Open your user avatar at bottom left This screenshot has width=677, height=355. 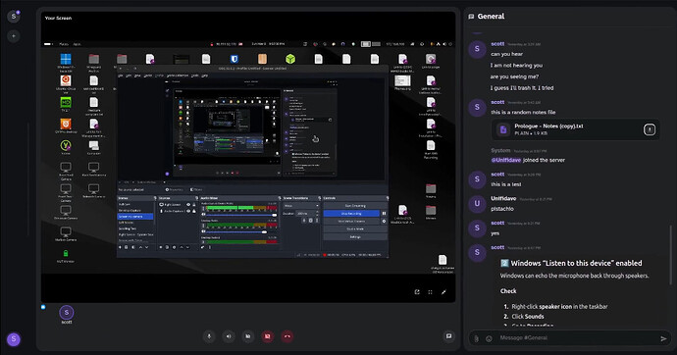point(14,339)
